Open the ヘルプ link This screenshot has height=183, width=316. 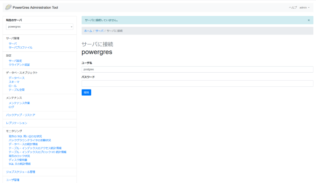293,8
